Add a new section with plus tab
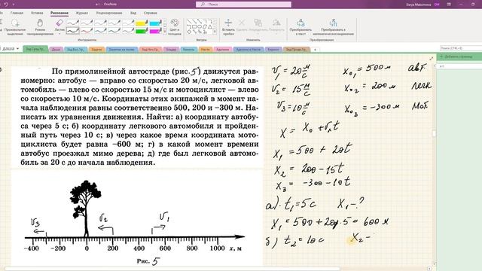This screenshot has width=482, height=271. (x=315, y=50)
